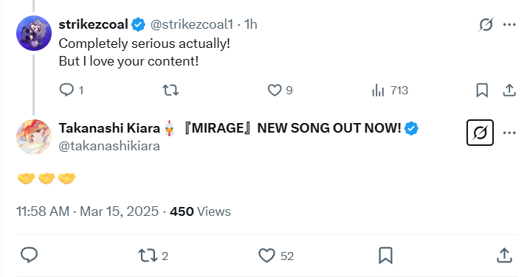Open the 11:58 AM Mar 15 timestamp
The width and height of the screenshot is (527, 277).
[x=87, y=211]
